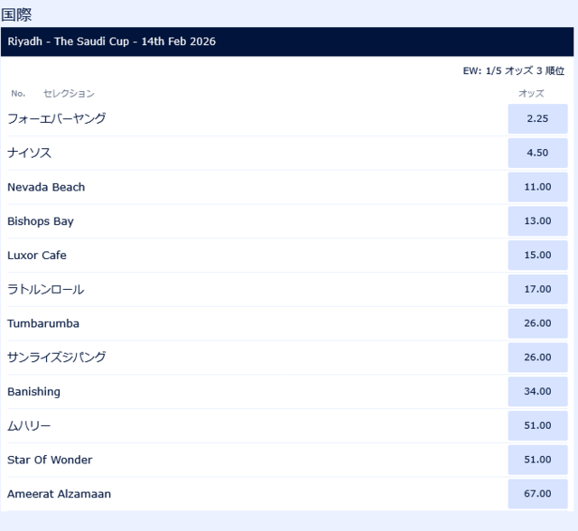Image resolution: width=578 pixels, height=531 pixels.
Task: Select the 4.50 odds for ナイソス
Action: click(x=537, y=153)
